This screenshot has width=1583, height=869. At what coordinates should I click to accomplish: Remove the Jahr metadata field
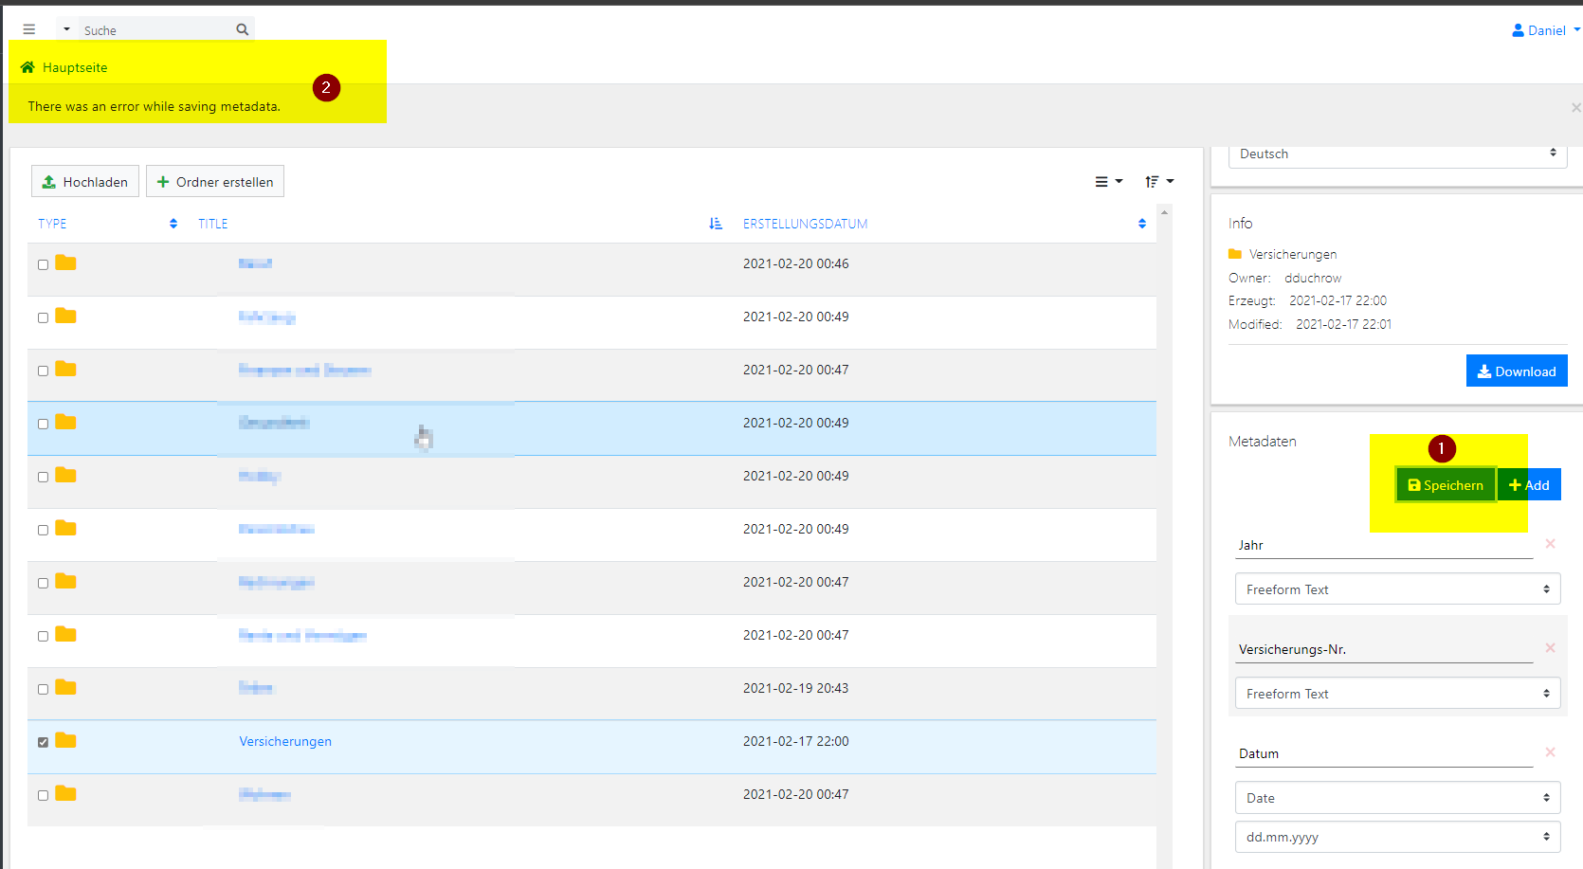click(1551, 544)
